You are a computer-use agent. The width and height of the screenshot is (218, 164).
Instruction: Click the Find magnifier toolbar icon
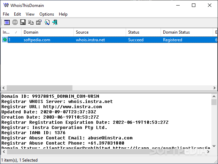(47, 22)
